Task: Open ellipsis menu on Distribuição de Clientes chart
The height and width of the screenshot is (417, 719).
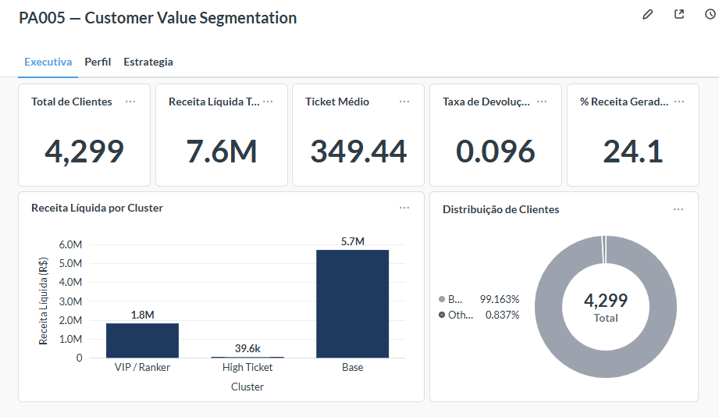Action: point(678,209)
